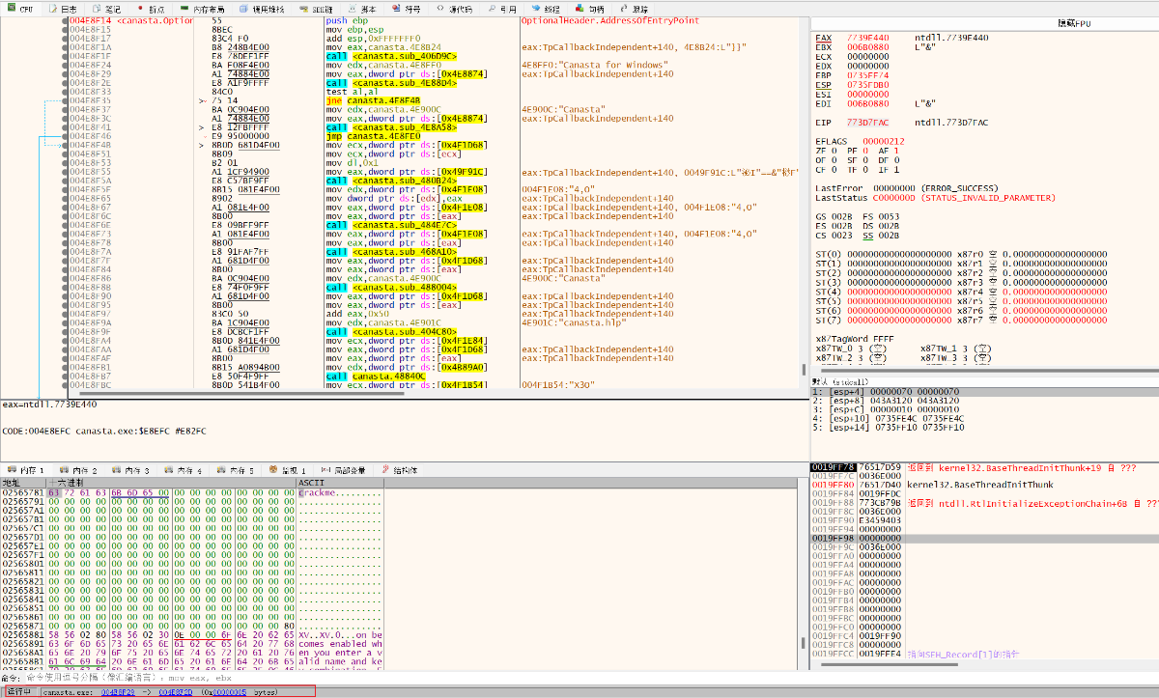Click the 004E8F20 address link in status bar
The width and height of the screenshot is (1159, 698).
pyautogui.click(x=117, y=691)
